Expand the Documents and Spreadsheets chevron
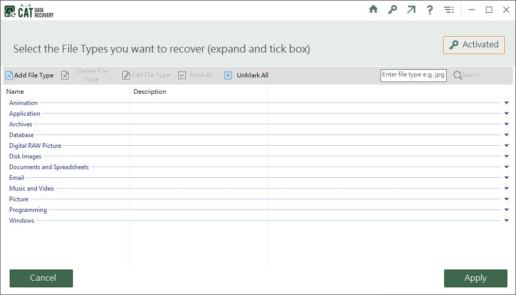This screenshot has height=295, width=516. click(x=506, y=167)
